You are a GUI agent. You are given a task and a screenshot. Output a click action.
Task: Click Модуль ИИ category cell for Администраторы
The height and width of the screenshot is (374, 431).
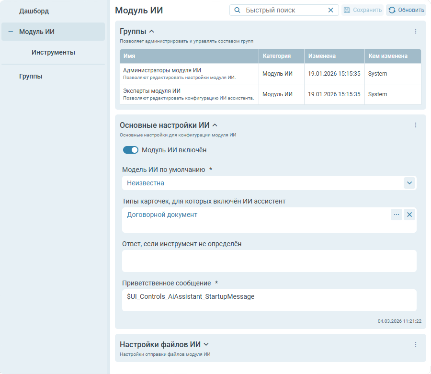click(282, 74)
